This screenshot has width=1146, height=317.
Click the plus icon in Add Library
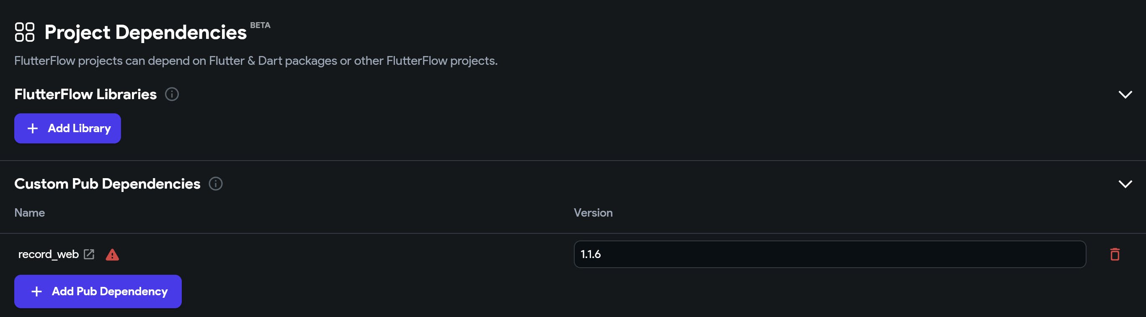pyautogui.click(x=33, y=128)
